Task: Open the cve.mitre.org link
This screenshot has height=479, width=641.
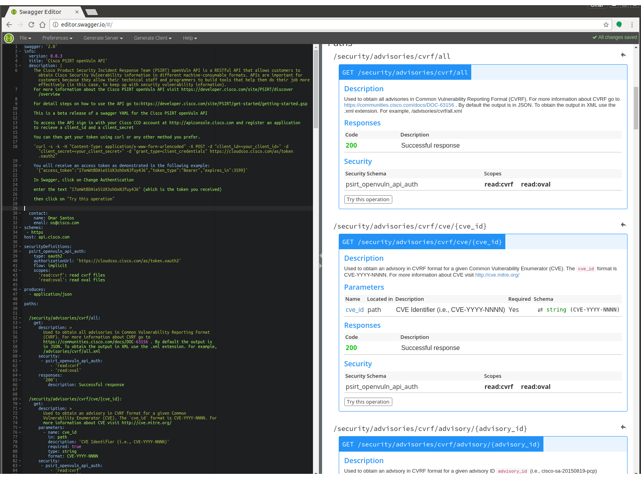Action: click(x=497, y=275)
